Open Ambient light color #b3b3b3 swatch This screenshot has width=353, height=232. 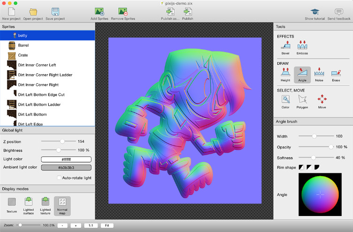pos(66,167)
